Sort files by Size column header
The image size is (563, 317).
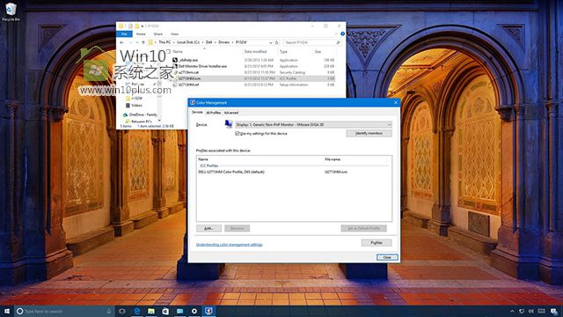[x=318, y=52]
